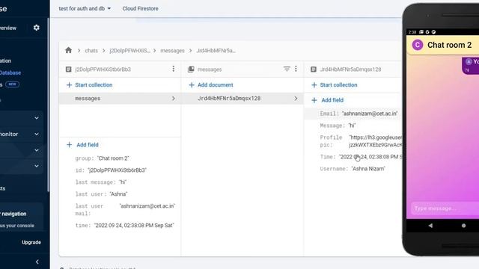Open the sidebar item with NEW badge
This screenshot has width=479, height=269.
10,84
